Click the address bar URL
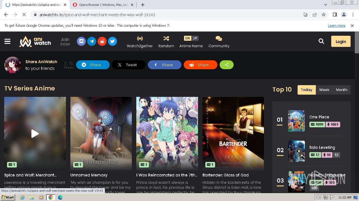Screen dimensions: 359x201 pyautogui.click(x=97, y=15)
